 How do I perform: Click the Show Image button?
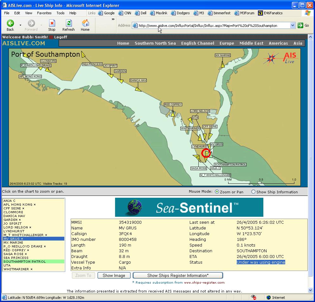pos(114,275)
